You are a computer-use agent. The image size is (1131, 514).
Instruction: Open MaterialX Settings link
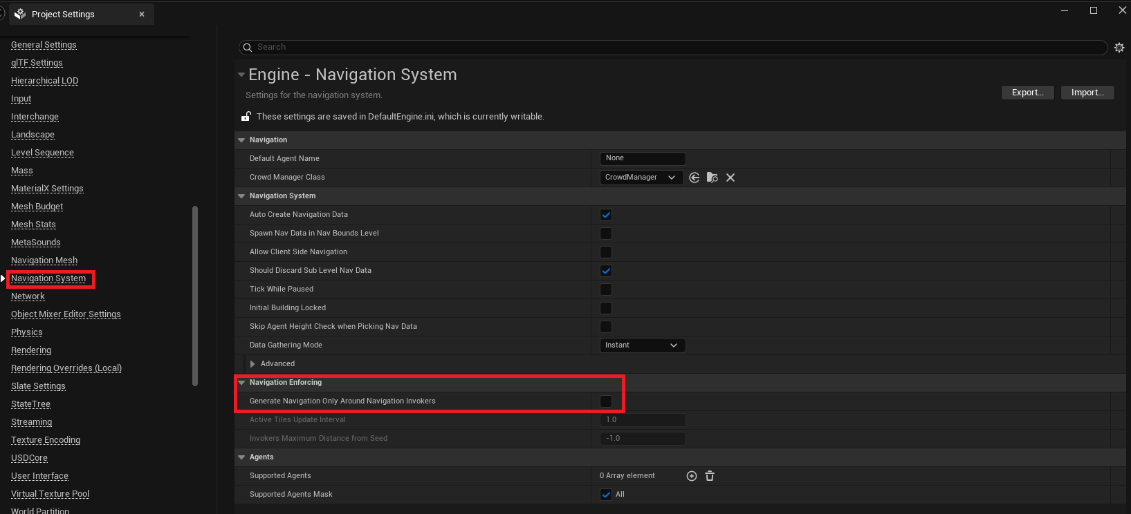(47, 189)
